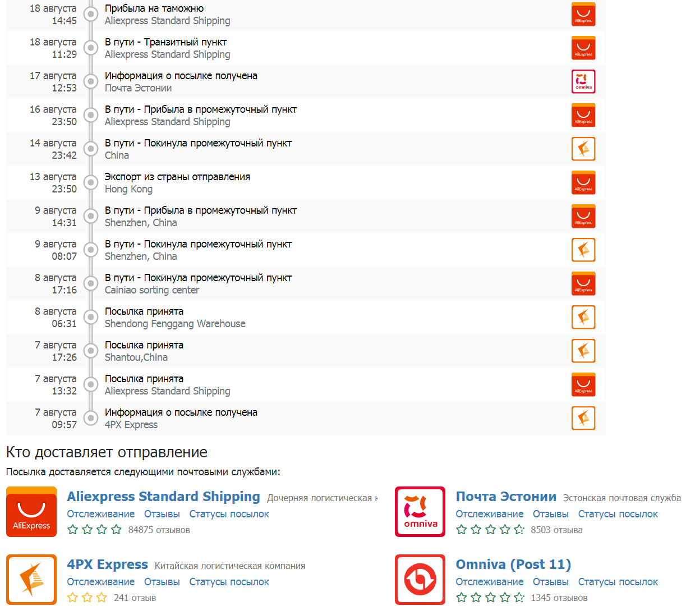Open the large Omniva Post 11 logo
The height and width of the screenshot is (606, 686).
click(420, 580)
